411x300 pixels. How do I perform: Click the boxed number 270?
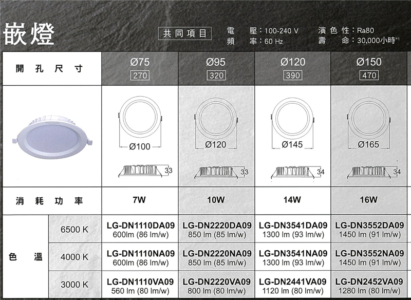click(x=140, y=76)
